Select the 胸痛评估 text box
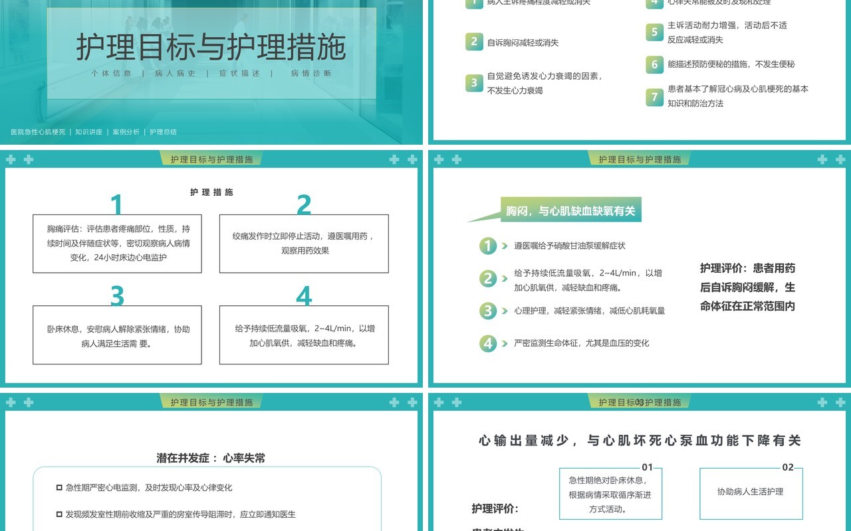The height and width of the screenshot is (531, 851). (117, 244)
